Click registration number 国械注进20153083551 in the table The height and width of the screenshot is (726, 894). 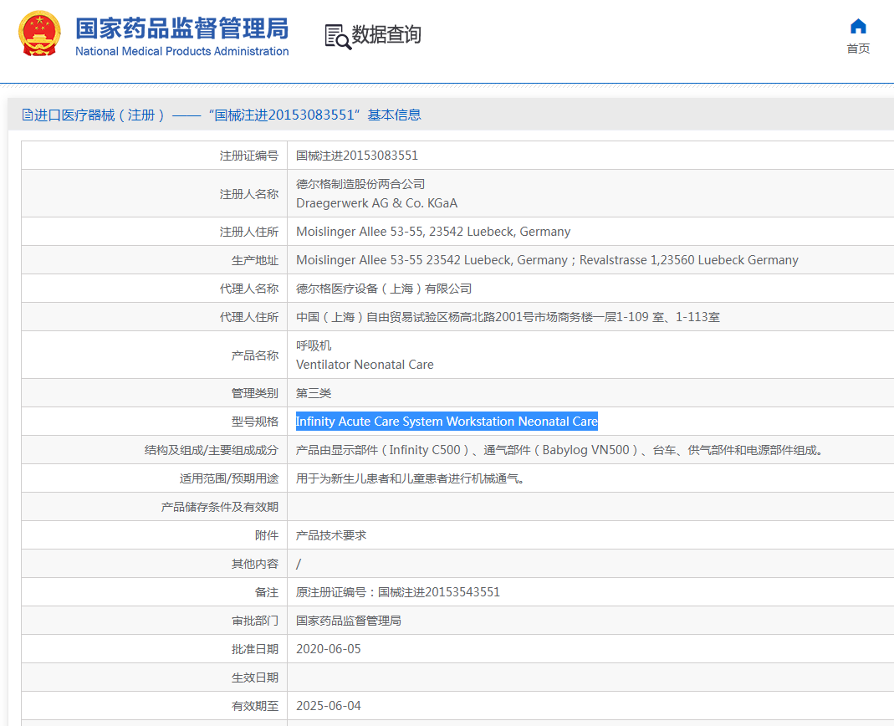tap(357, 156)
